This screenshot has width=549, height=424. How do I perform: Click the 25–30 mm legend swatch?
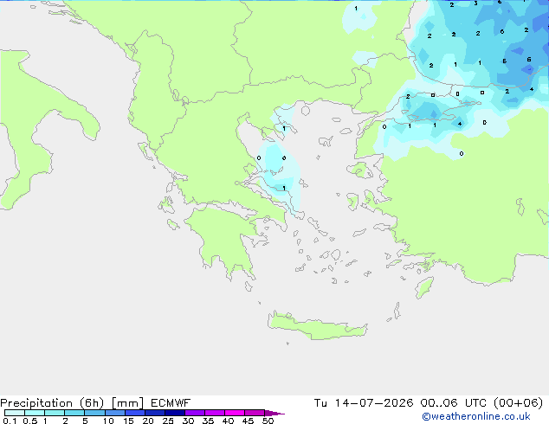175,413
